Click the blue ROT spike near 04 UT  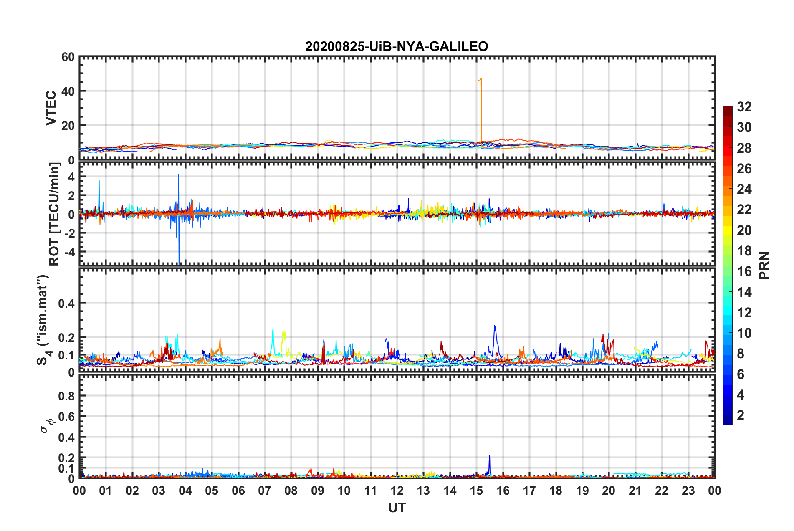coord(179,219)
